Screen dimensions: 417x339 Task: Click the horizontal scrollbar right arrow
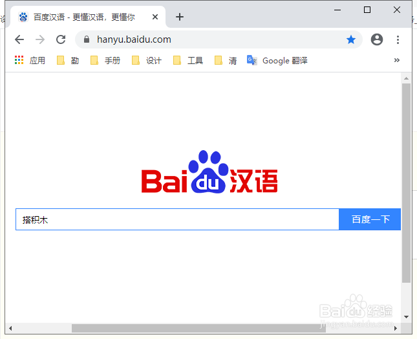396,328
